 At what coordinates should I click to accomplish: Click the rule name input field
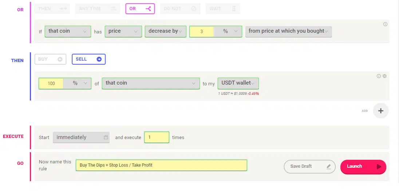[x=161, y=165]
